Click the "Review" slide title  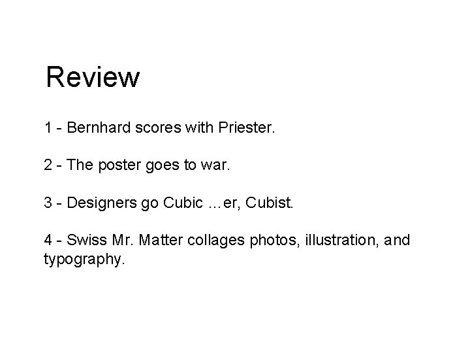(93, 77)
